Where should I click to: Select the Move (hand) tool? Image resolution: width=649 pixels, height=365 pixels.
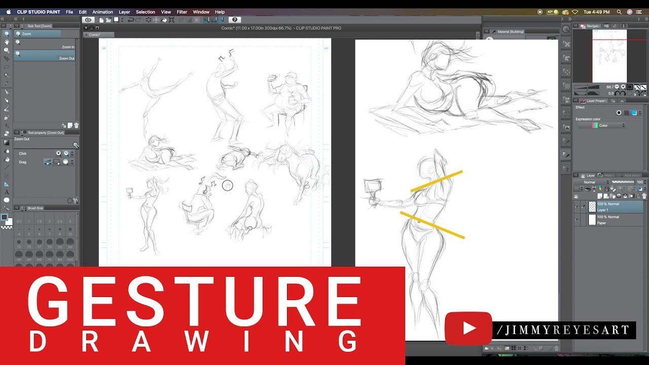[7, 42]
